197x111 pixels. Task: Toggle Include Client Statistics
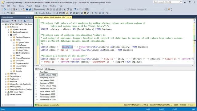(78, 13)
